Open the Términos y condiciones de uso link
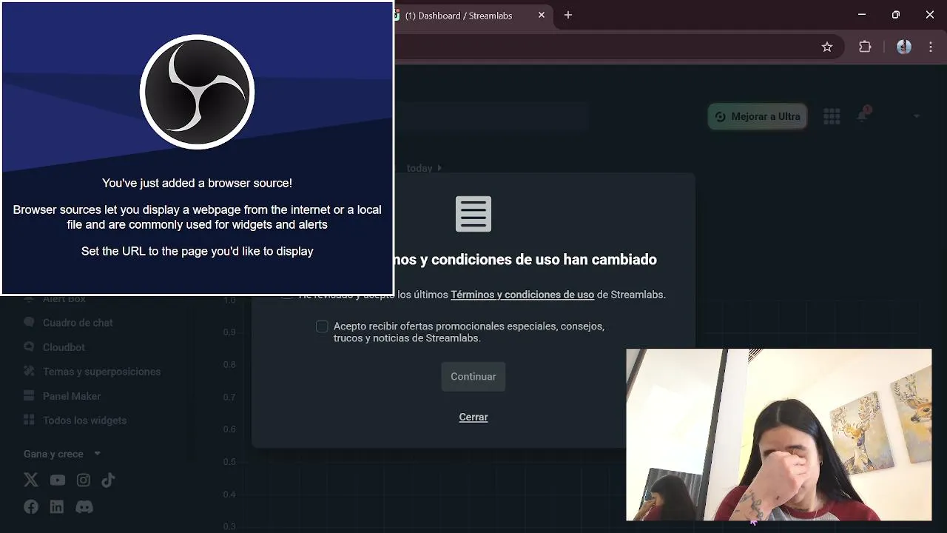947x533 pixels. click(522, 295)
